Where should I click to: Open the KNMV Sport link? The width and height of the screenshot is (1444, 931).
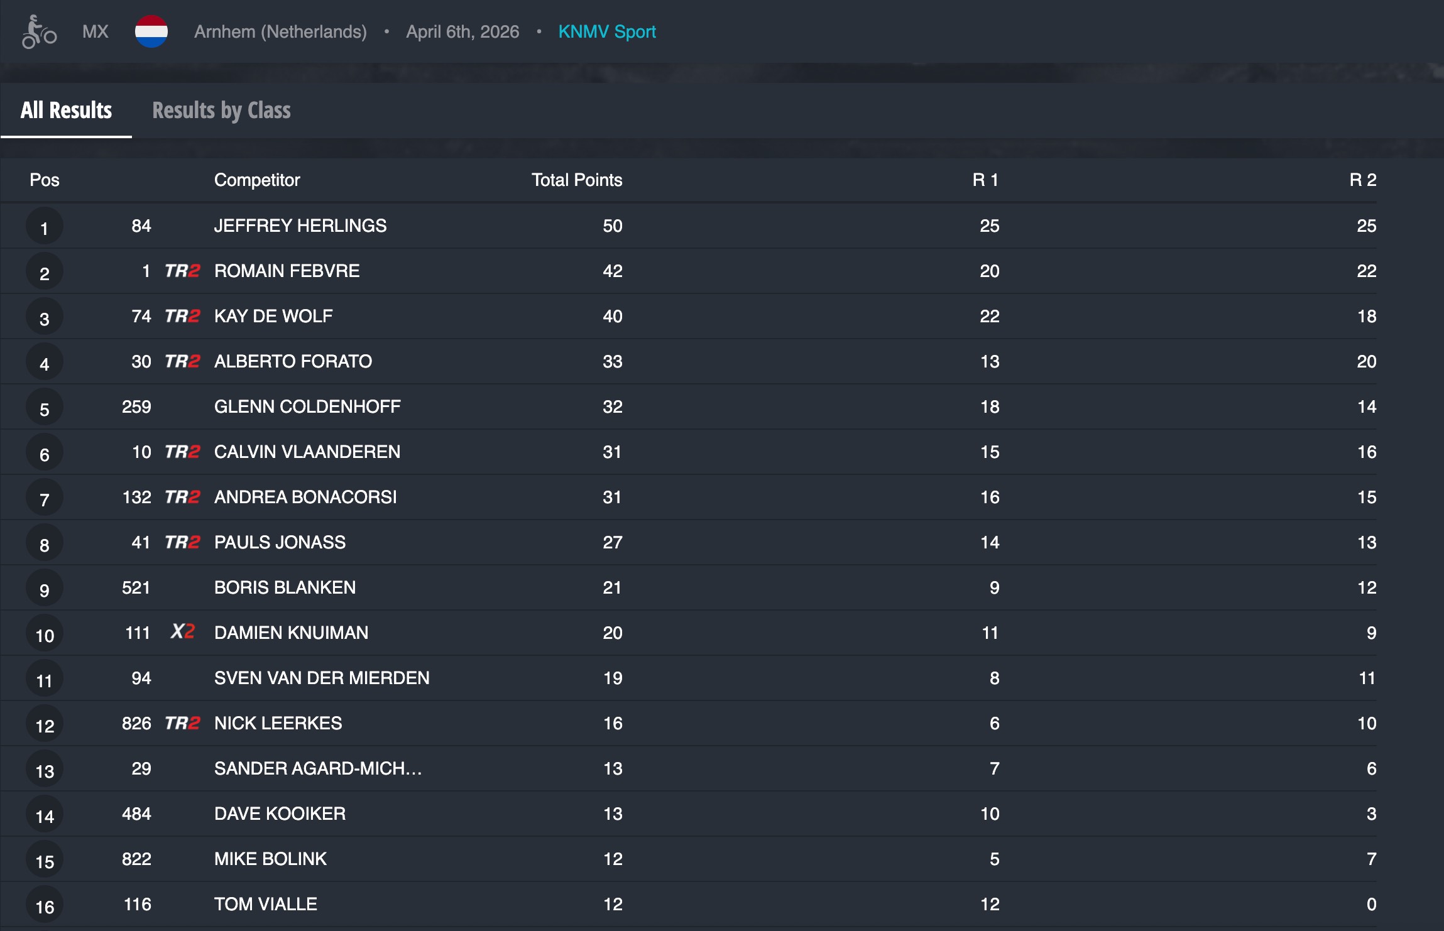607,31
